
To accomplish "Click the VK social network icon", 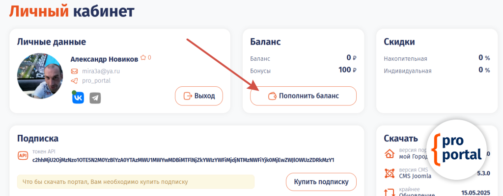I will click(x=78, y=98).
